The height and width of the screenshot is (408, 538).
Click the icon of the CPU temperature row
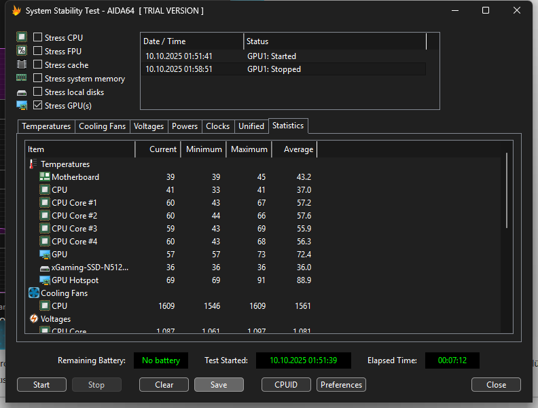coord(45,189)
